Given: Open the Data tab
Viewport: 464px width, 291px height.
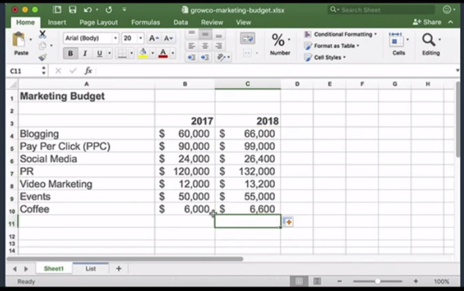Looking at the screenshot, I should (x=181, y=22).
